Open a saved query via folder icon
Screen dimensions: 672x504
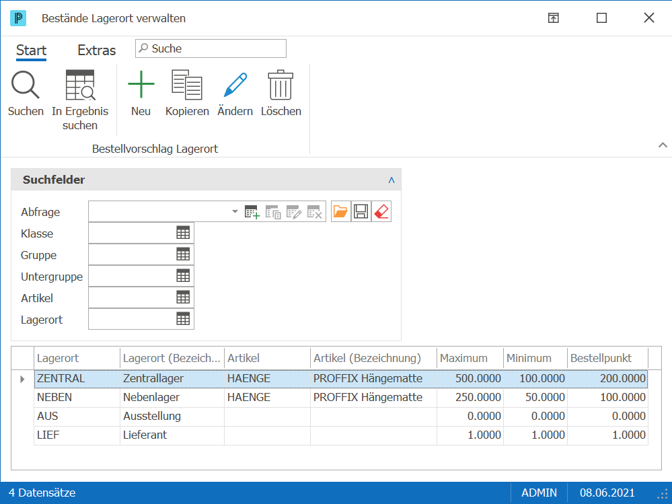[x=341, y=211]
